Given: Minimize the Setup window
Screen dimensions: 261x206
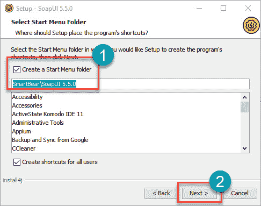Looking at the screenshot, I should click(x=199, y=8).
